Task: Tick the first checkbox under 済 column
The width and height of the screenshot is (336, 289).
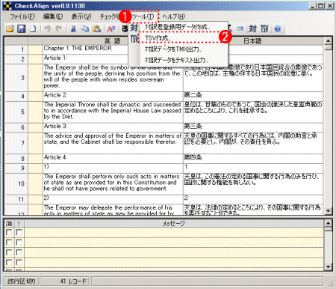Action: click(x=9, y=233)
